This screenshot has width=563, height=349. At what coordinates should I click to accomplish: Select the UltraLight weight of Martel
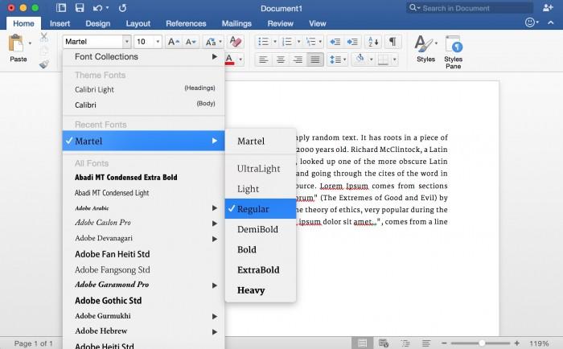click(x=261, y=169)
